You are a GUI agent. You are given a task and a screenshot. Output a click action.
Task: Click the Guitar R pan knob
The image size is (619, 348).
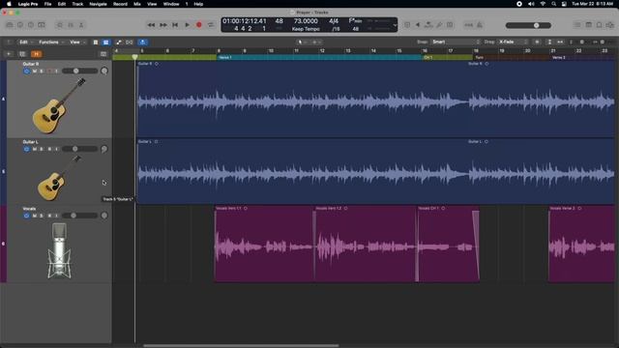click(x=104, y=71)
